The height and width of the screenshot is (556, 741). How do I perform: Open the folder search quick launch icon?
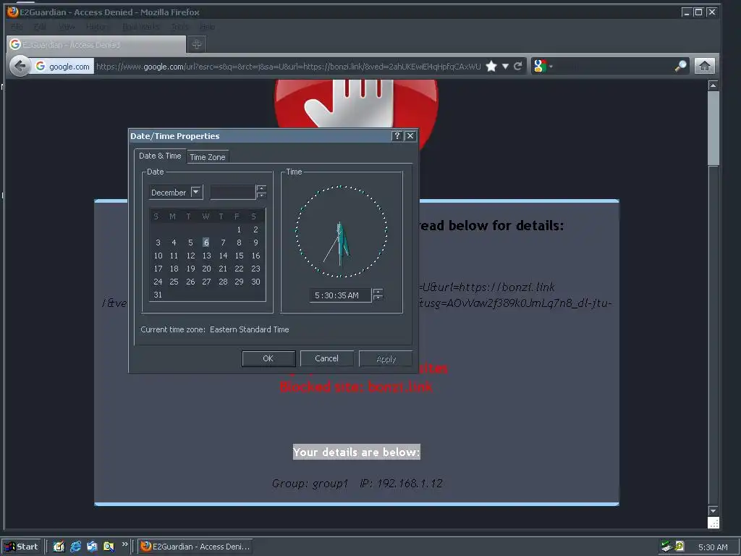[109, 547]
